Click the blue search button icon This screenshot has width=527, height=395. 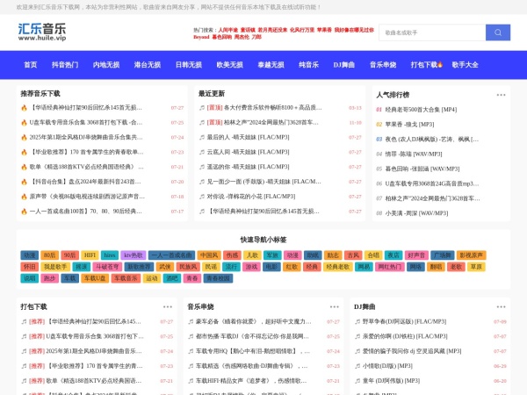pos(497,32)
